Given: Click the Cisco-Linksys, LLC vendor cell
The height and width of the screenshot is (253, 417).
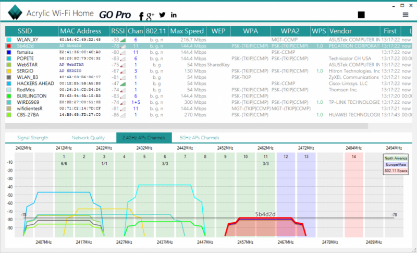Looking at the screenshot, I should [x=348, y=83].
